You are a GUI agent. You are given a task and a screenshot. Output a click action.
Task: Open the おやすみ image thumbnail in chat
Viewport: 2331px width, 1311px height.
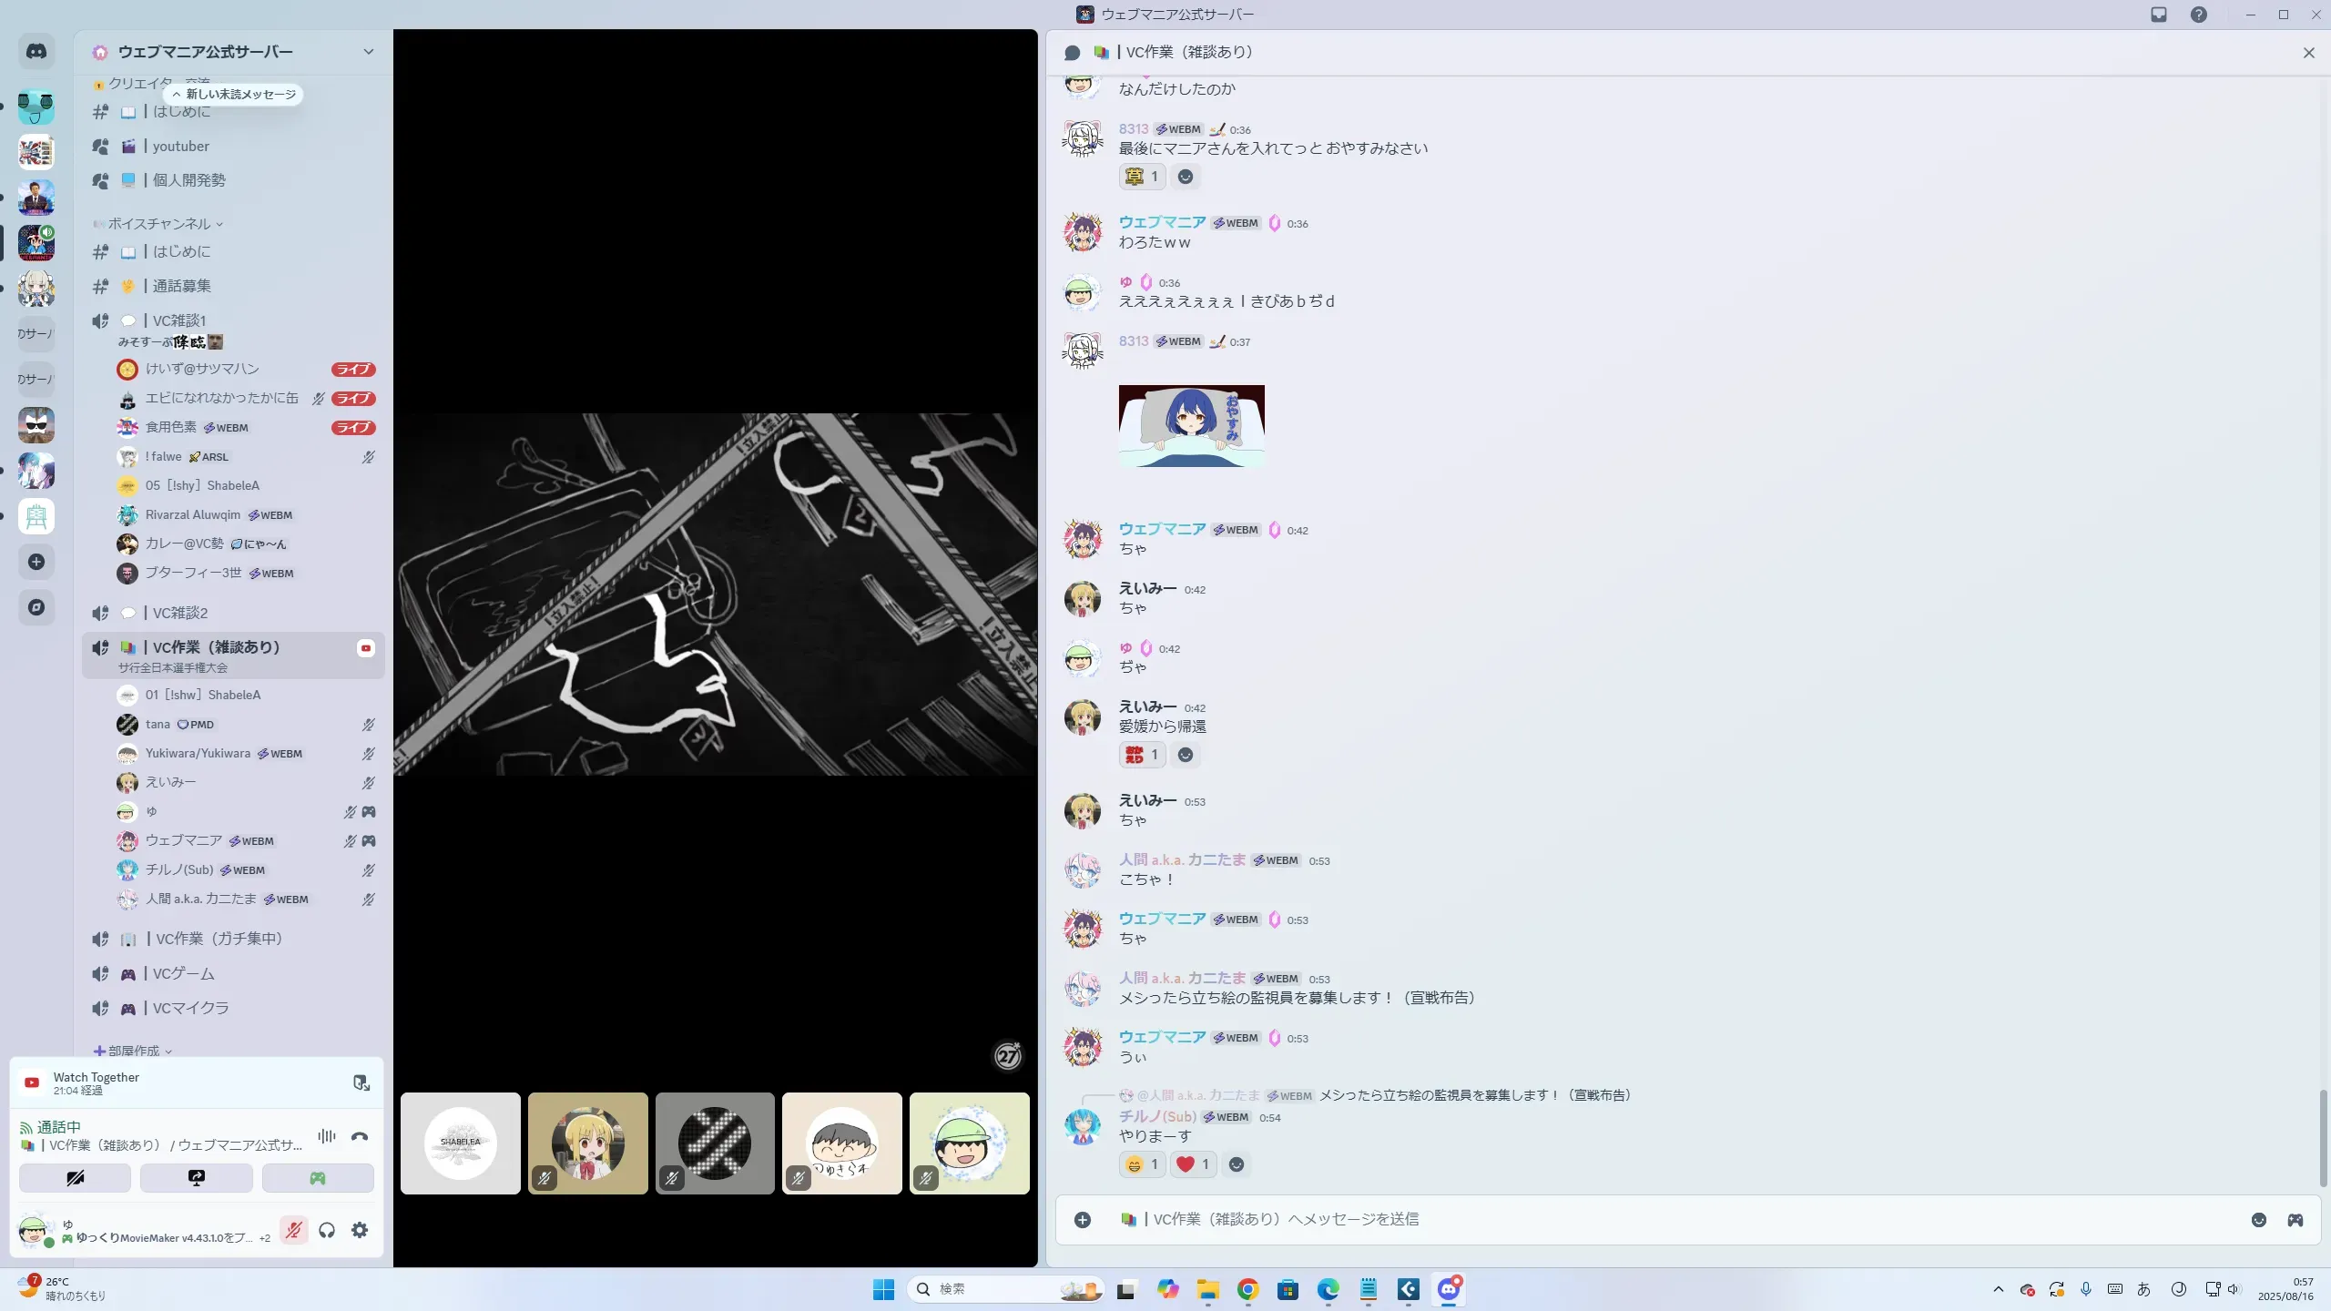click(x=1191, y=426)
